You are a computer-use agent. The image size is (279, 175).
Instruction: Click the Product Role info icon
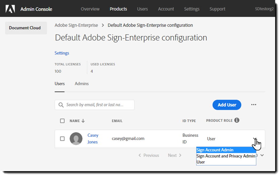(237, 120)
